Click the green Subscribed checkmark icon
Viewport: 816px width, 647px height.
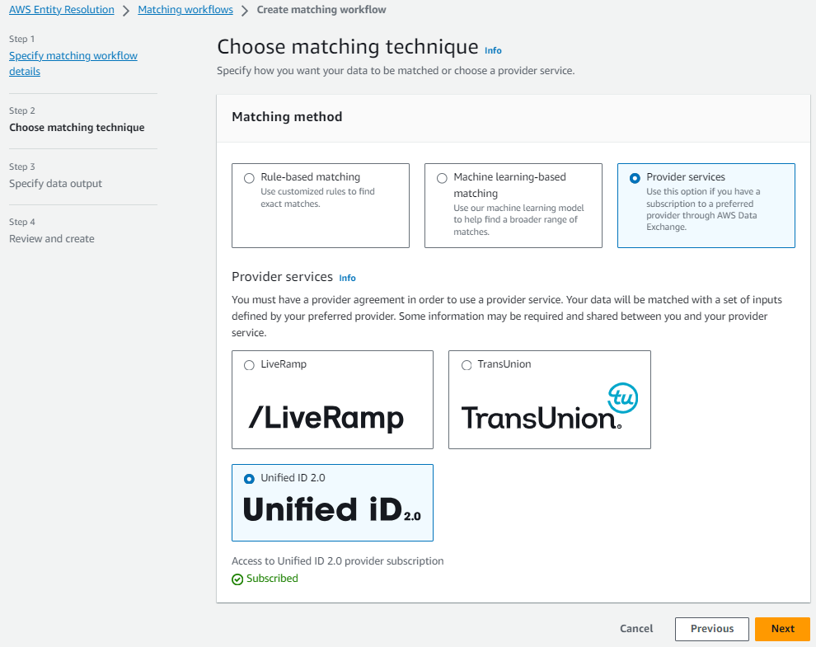click(x=237, y=579)
